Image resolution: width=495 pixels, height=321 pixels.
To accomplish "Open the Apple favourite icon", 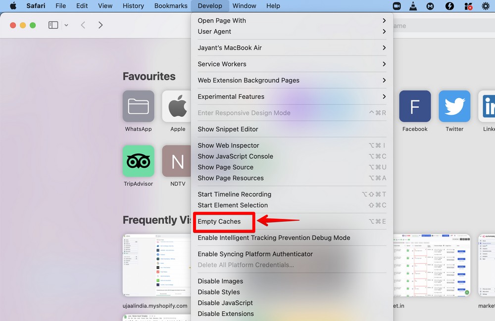I will point(177,106).
